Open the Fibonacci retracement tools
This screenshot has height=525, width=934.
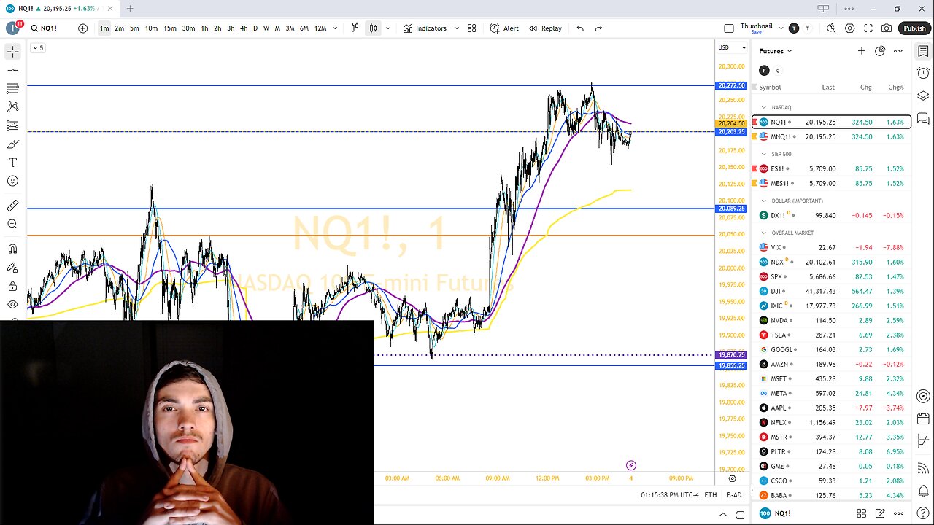[x=12, y=88]
